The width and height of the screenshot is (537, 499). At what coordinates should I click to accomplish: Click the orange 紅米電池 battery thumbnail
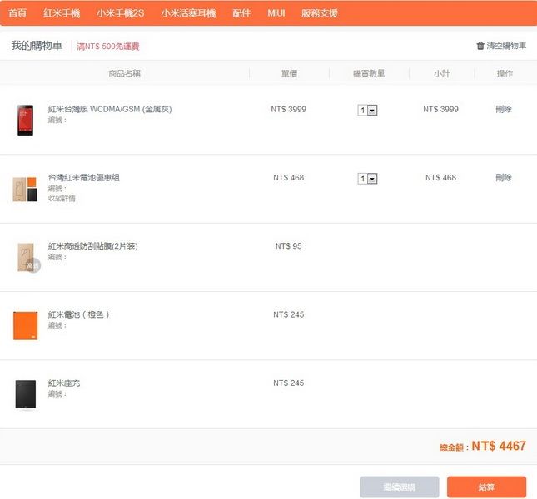25,326
